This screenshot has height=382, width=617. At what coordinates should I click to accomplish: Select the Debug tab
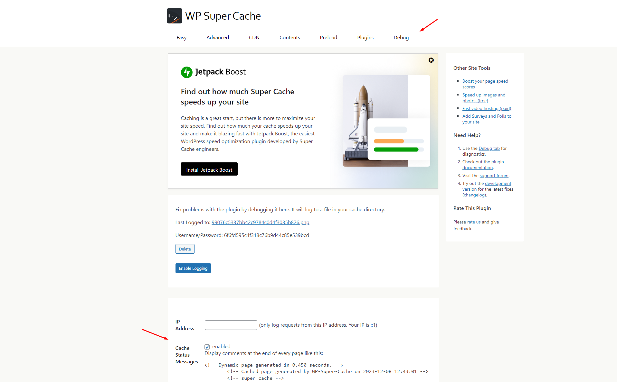[401, 37]
